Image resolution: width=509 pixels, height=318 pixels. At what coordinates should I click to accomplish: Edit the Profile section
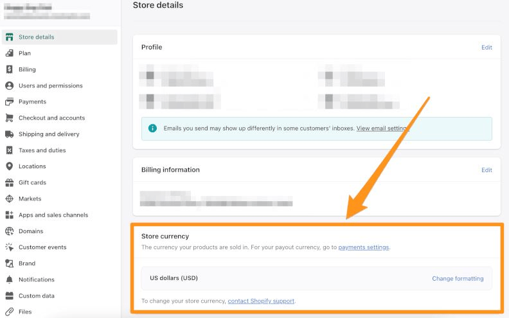pyautogui.click(x=487, y=48)
